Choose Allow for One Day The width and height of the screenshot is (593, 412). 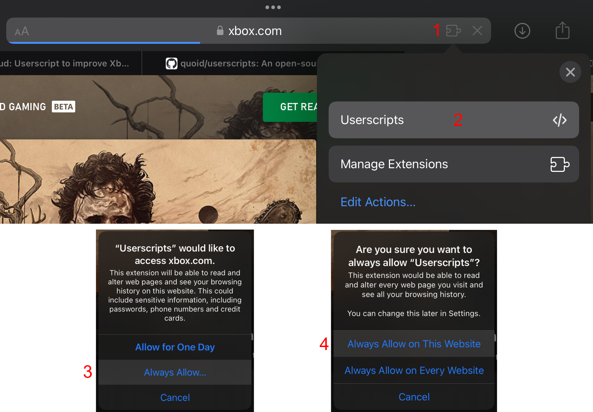click(x=175, y=347)
